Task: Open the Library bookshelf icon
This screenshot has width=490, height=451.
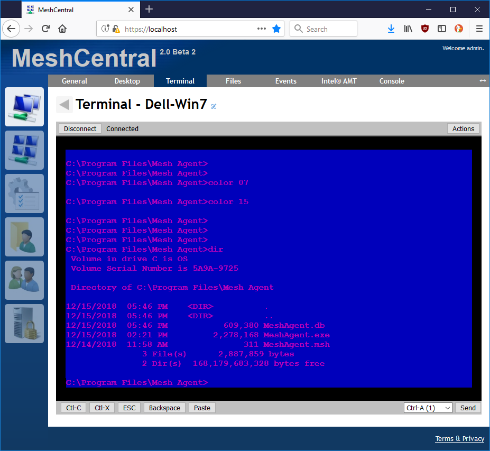Action: pos(408,29)
